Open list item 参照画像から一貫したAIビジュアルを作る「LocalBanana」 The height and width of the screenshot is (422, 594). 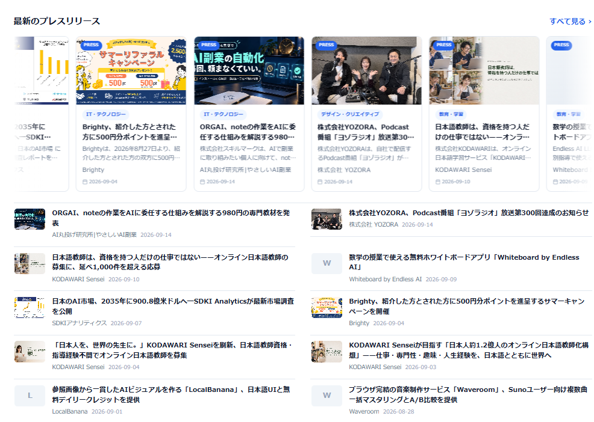(171, 394)
